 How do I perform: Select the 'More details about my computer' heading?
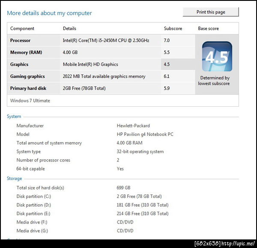click(49, 13)
